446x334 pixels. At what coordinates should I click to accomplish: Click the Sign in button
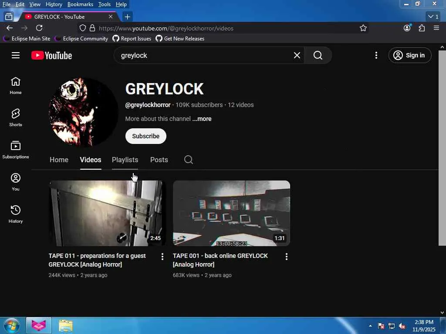point(409,55)
